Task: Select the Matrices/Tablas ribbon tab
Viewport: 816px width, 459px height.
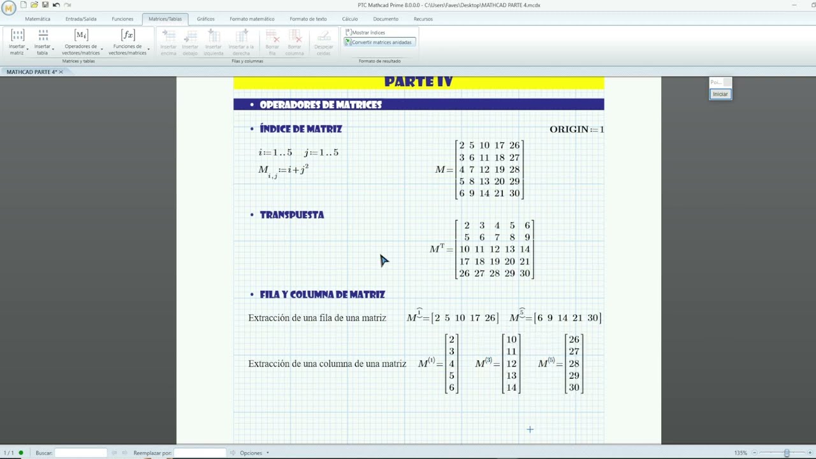Action: click(x=165, y=19)
